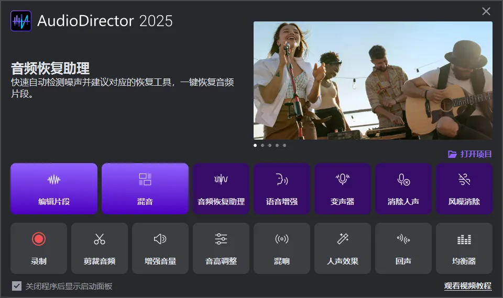Choose the 消除人声 vocal removal tool
This screenshot has width=503, height=298.
(x=403, y=189)
